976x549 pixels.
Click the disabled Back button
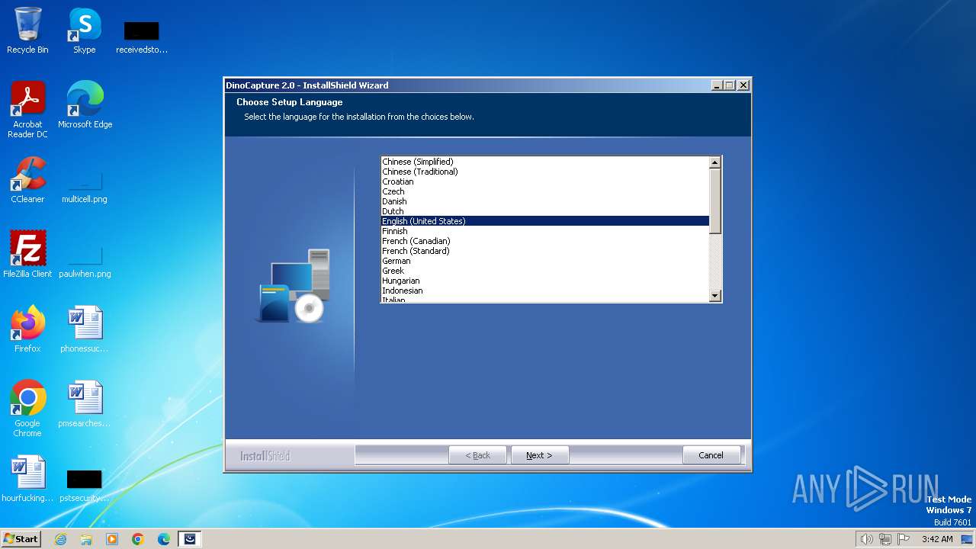(478, 455)
